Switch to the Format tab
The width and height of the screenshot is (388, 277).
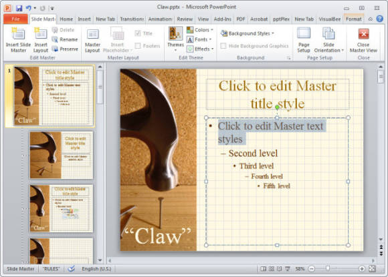coord(354,19)
